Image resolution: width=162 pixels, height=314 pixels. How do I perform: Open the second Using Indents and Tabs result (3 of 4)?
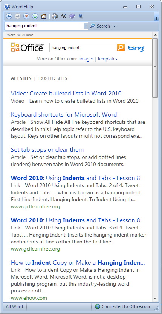[75, 220]
